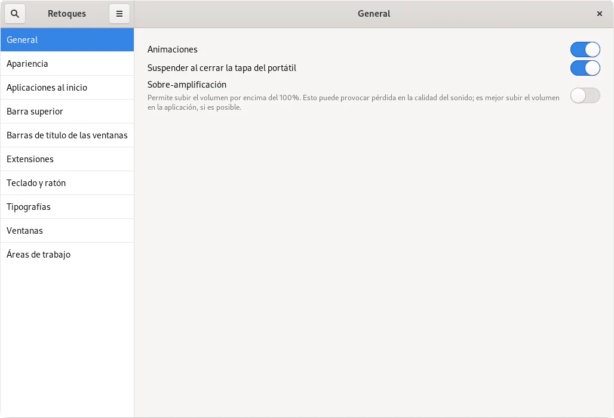Switch to Barra superior settings
This screenshot has height=418, width=614.
coord(67,112)
